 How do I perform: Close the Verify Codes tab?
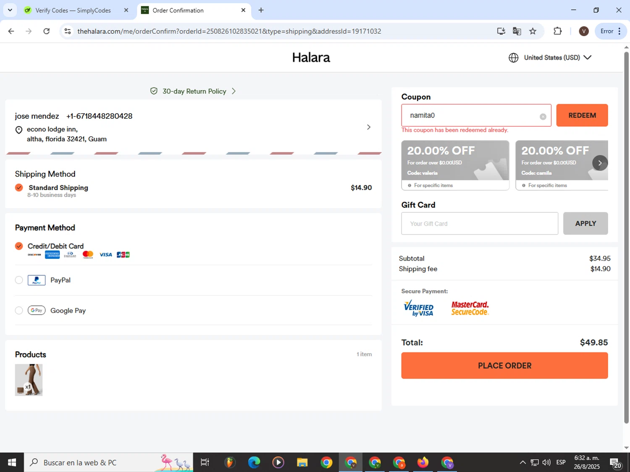126,10
